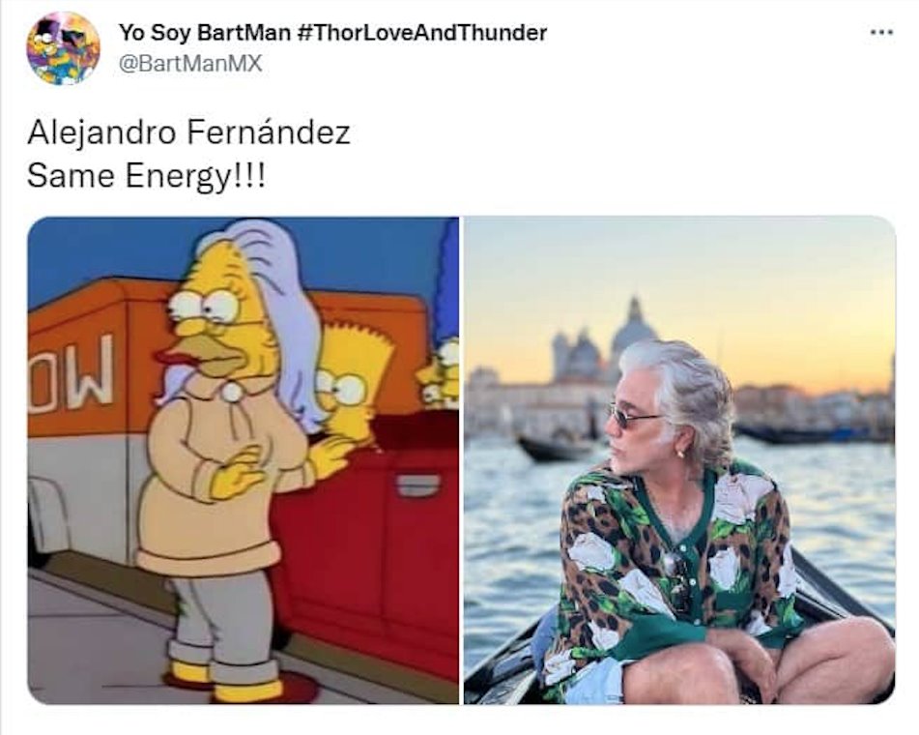This screenshot has width=919, height=735.
Task: Click the long-haired grandpa character's face
Action: click(218, 323)
